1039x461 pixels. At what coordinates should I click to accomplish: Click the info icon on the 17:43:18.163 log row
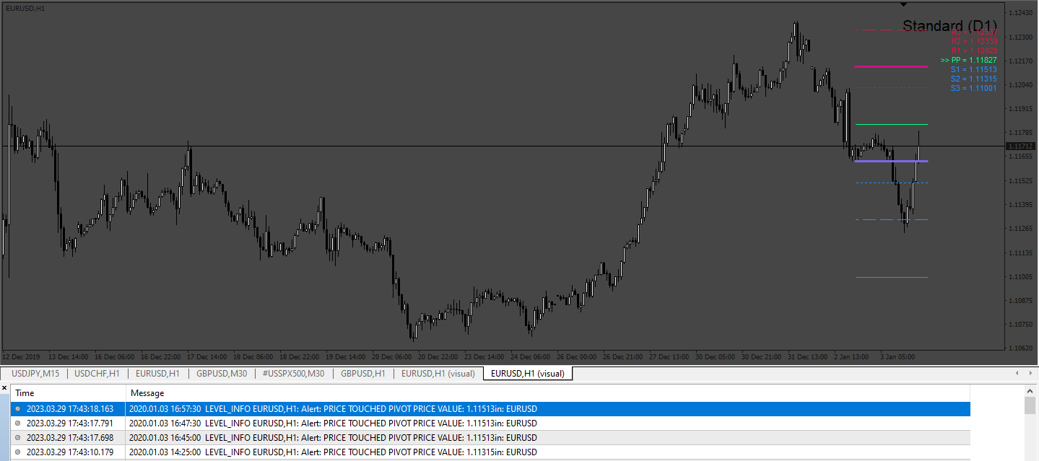(18, 409)
